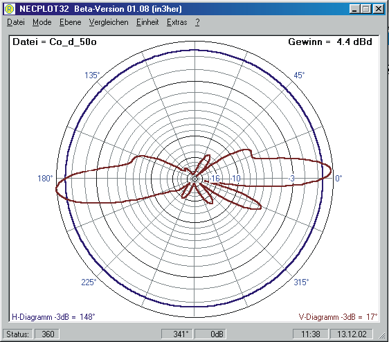Click the 225° angle label
The width and height of the screenshot is (389, 342).
coord(89,282)
